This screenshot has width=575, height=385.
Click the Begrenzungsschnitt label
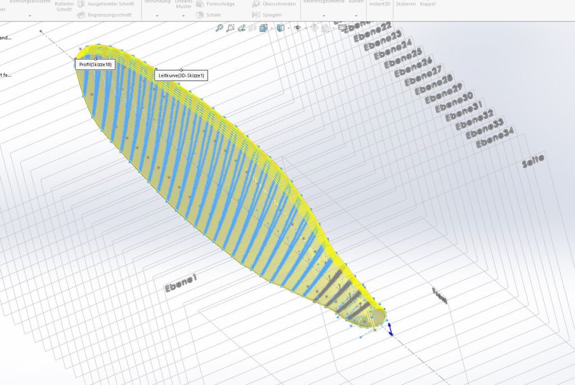click(109, 15)
